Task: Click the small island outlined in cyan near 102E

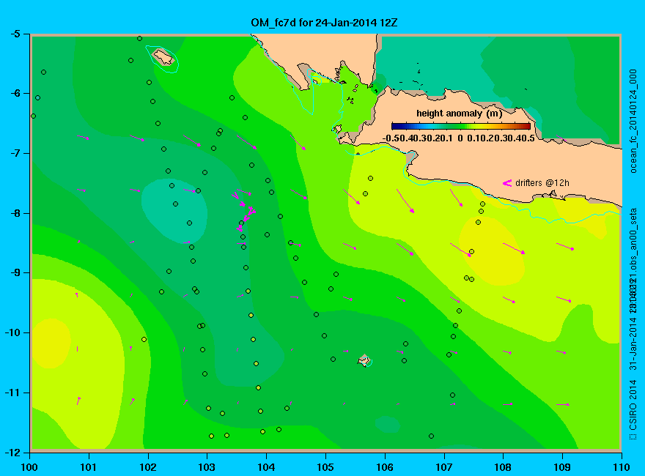Action: (x=163, y=57)
